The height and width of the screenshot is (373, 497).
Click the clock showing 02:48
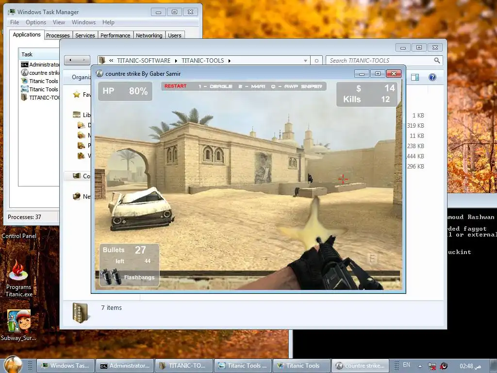tap(470, 366)
